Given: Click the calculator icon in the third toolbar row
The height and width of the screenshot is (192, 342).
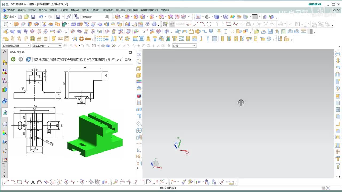Looking at the screenshot, I should click(x=219, y=31).
